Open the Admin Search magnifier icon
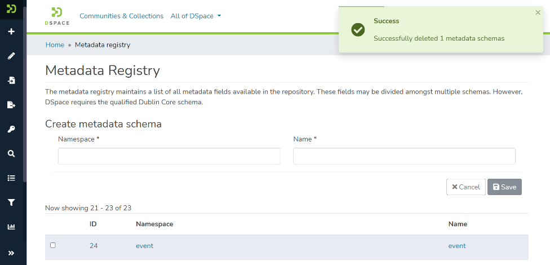Viewport: 550px width, 265px height. [x=11, y=153]
